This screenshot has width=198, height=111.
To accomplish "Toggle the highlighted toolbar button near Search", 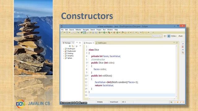I will coord(84,33).
